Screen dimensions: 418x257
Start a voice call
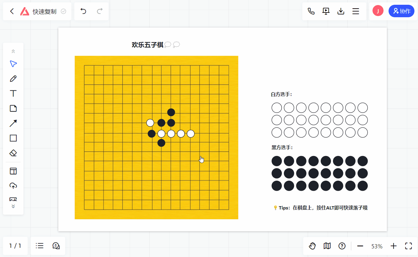coord(311,11)
